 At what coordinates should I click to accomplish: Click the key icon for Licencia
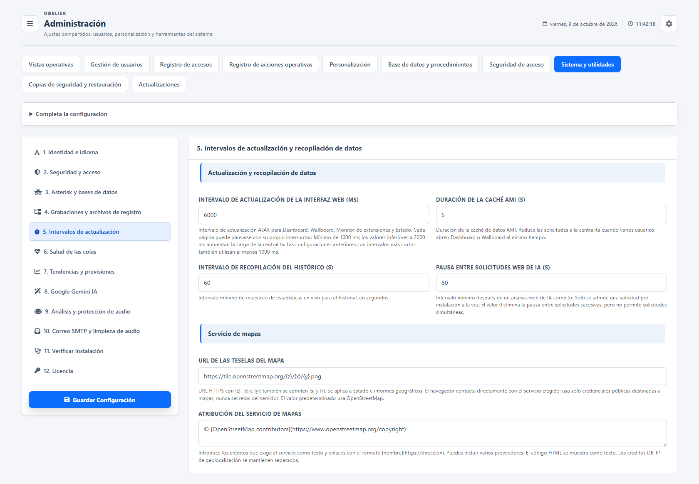click(37, 371)
